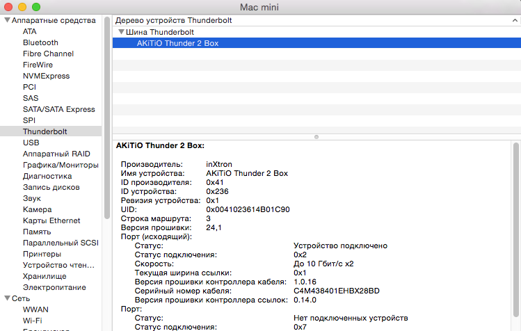
Task: Click the speed value До 10 Гбит/с x2
Action: (x=323, y=264)
